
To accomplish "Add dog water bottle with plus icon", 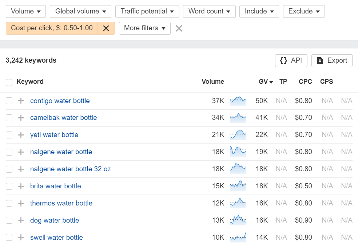I will tap(21, 220).
